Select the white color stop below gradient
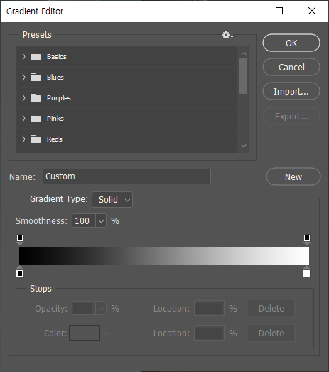The image size is (329, 372). tap(306, 272)
